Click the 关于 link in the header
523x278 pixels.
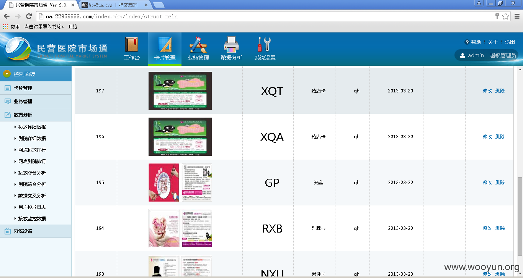(x=493, y=42)
